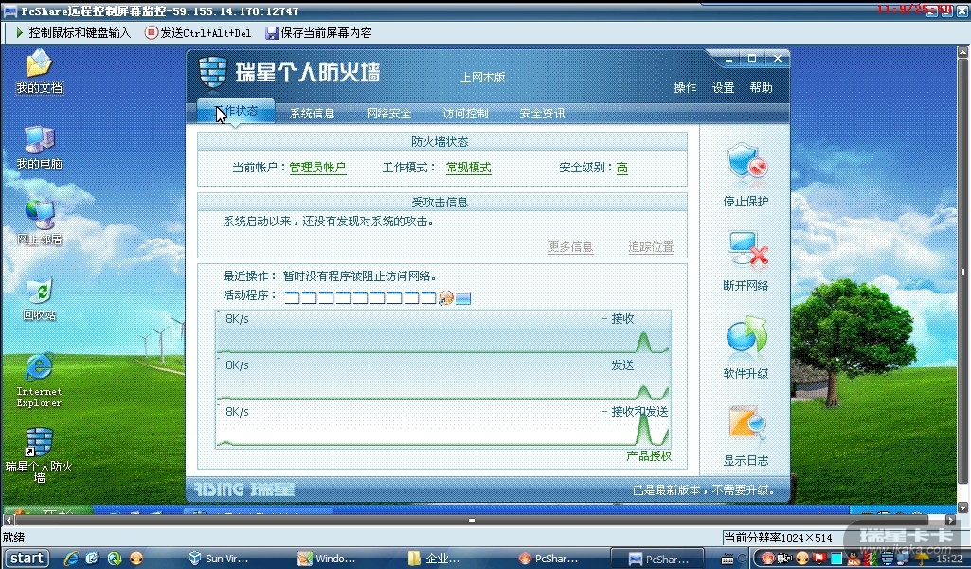
Task: Click the 当前分辨率1024×514 status text
Action: pos(779,538)
